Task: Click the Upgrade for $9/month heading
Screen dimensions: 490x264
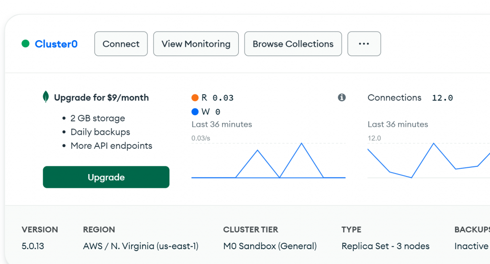Action: click(101, 98)
